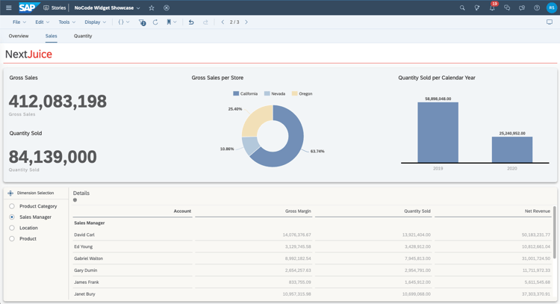
Task: Click the SAP logo
Action: [x=29, y=7]
